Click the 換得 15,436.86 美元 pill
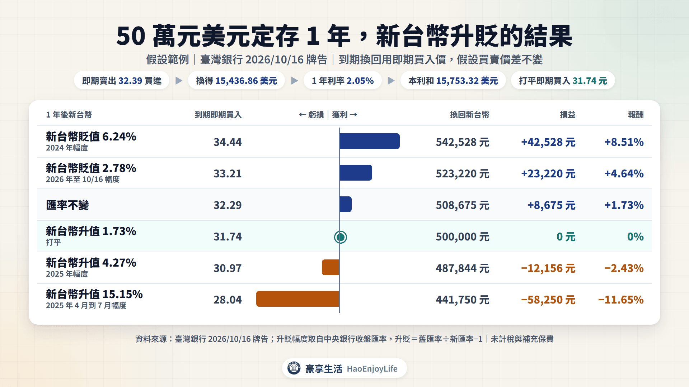 pyautogui.click(x=236, y=81)
